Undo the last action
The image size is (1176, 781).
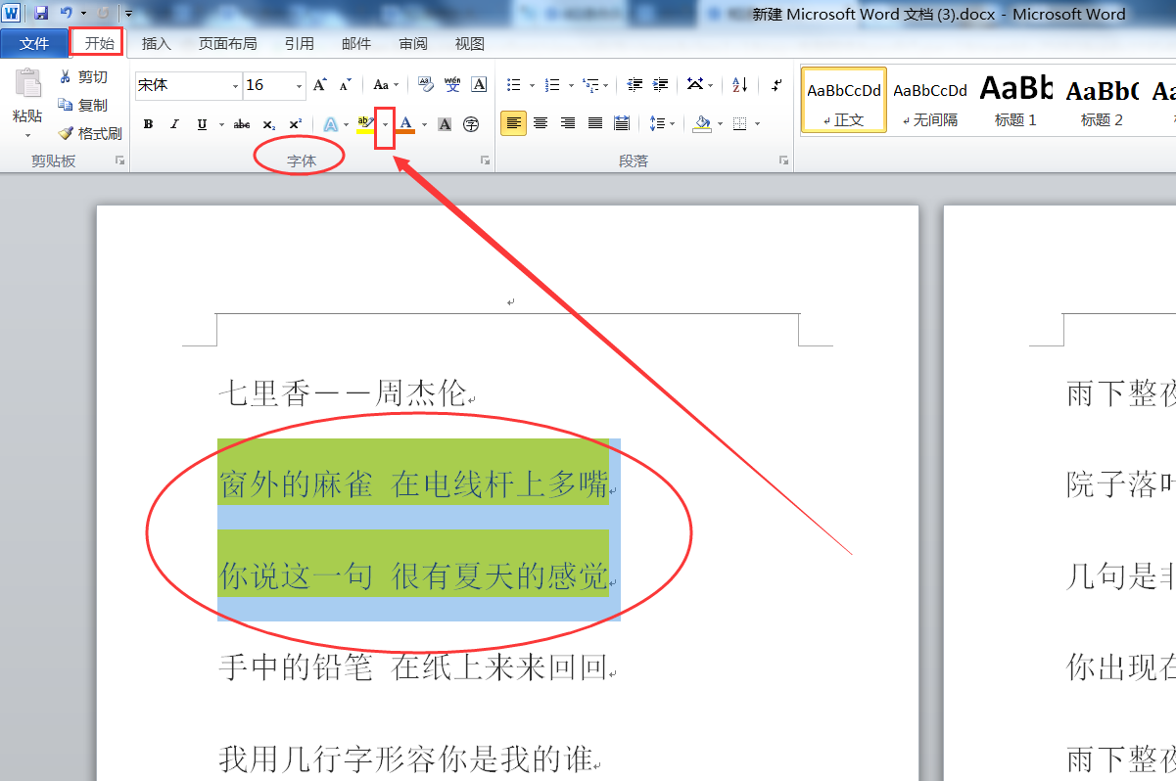click(66, 14)
